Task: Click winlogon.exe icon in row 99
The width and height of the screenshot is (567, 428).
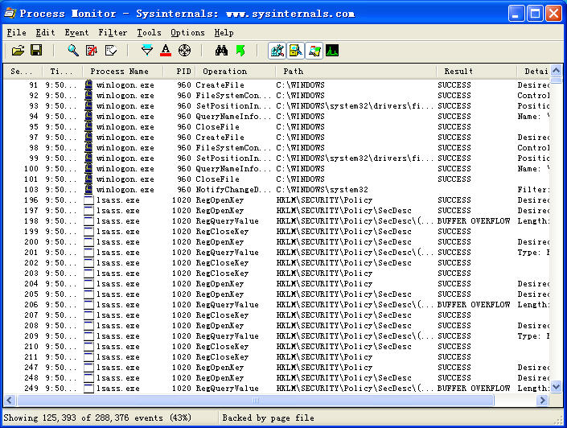Action: coord(88,158)
